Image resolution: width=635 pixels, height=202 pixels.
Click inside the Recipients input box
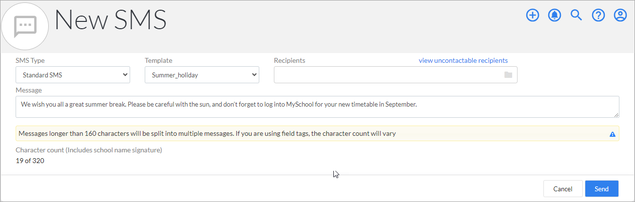tap(395, 75)
